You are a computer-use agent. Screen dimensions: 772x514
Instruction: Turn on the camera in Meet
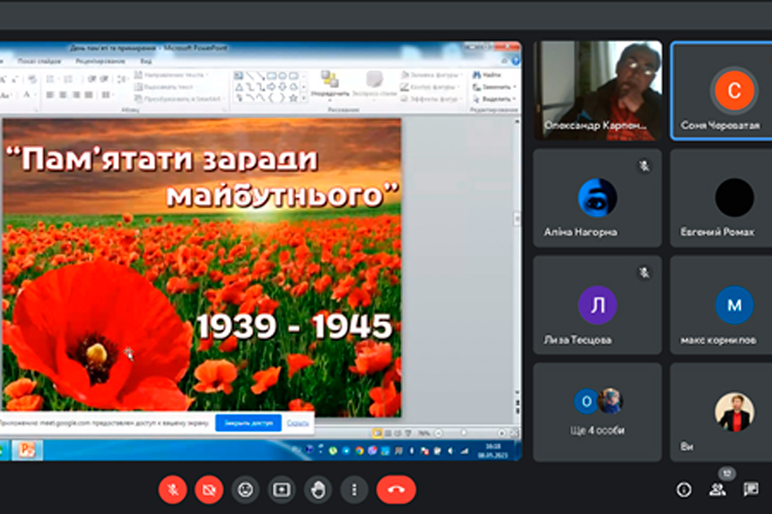tap(208, 489)
